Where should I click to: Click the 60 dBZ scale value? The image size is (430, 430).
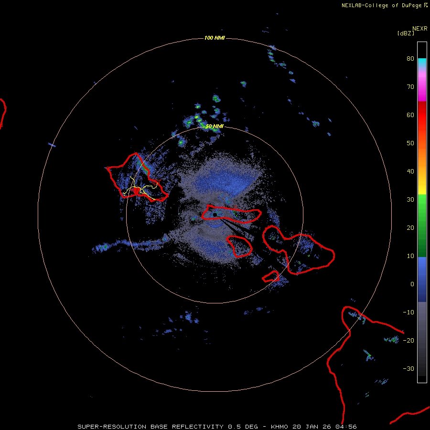(x=410, y=115)
